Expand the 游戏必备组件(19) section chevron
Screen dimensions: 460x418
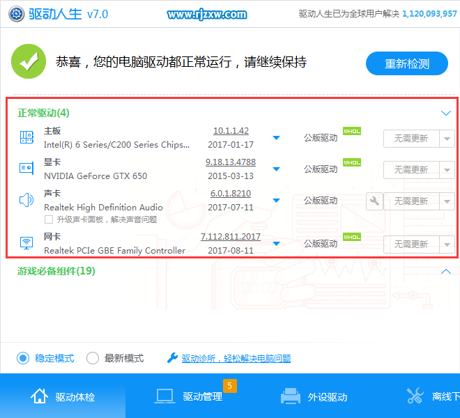pyautogui.click(x=446, y=271)
